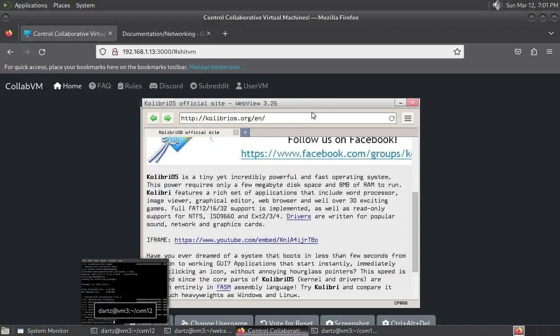Viewport: 560px width, 336px height.
Task: Follow the FASM link in WebView
Action: [224, 287]
